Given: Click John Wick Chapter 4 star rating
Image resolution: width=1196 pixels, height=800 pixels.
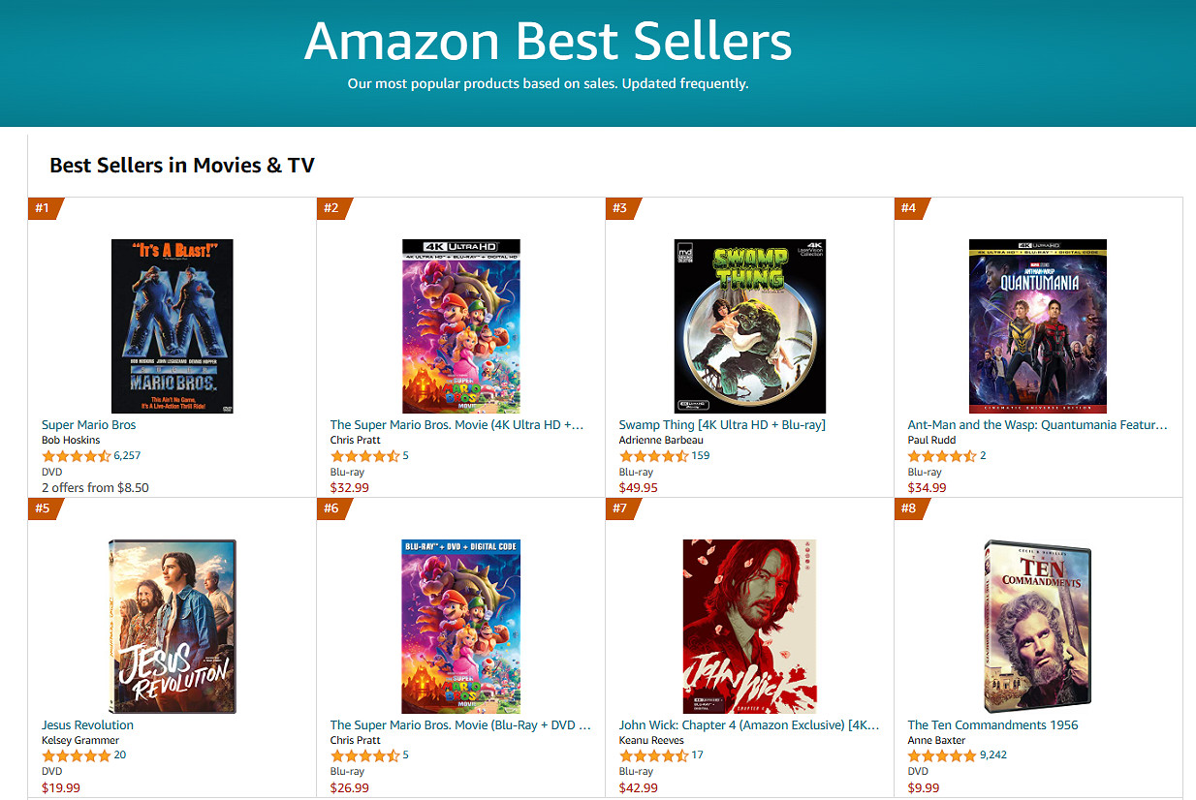Looking at the screenshot, I should (653, 756).
